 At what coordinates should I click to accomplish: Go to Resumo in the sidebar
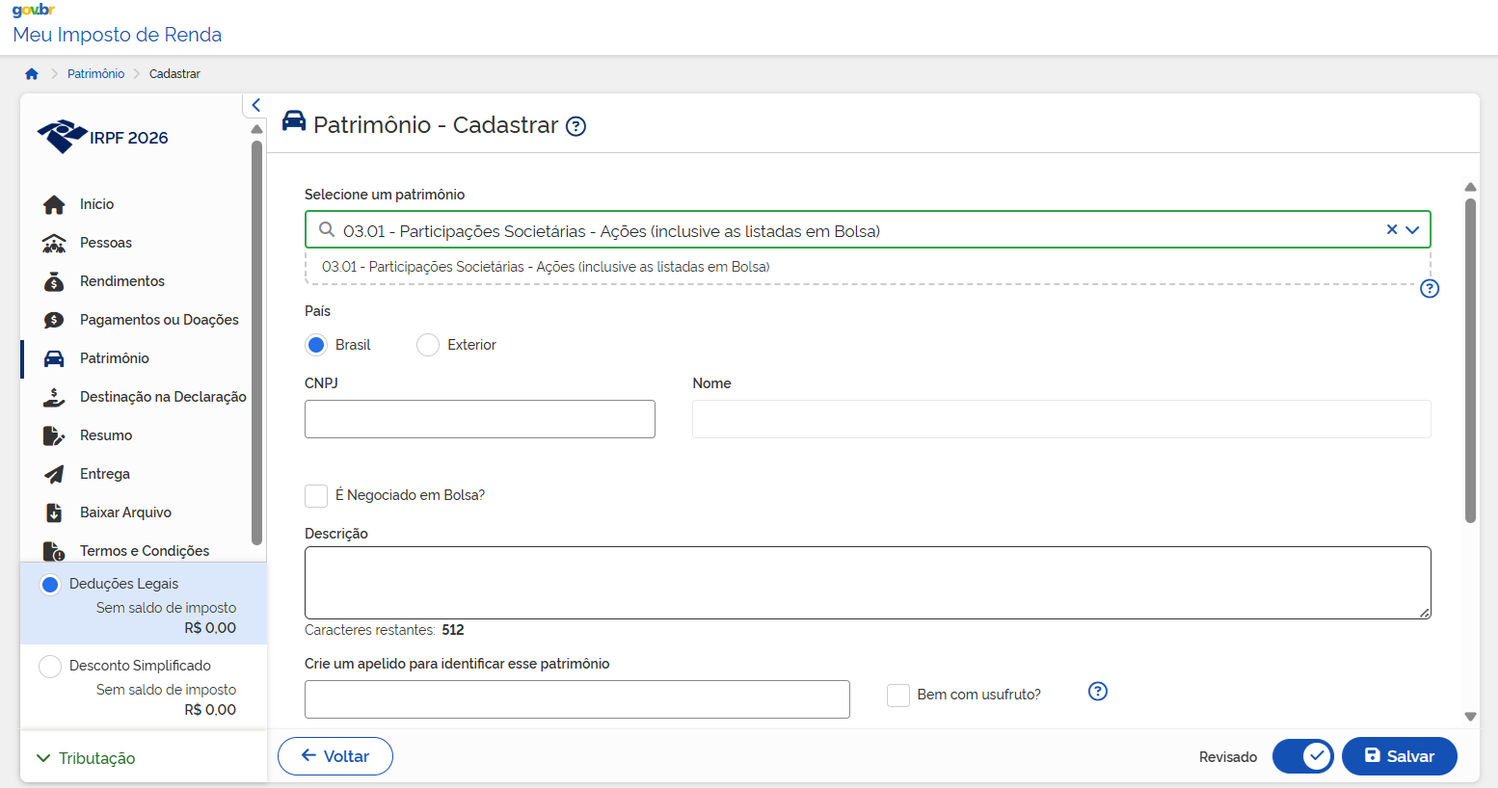click(x=106, y=435)
